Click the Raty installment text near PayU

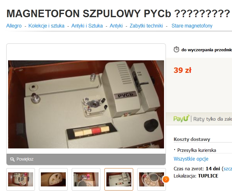(199, 119)
